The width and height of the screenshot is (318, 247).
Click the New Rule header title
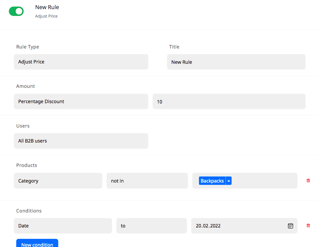[47, 7]
